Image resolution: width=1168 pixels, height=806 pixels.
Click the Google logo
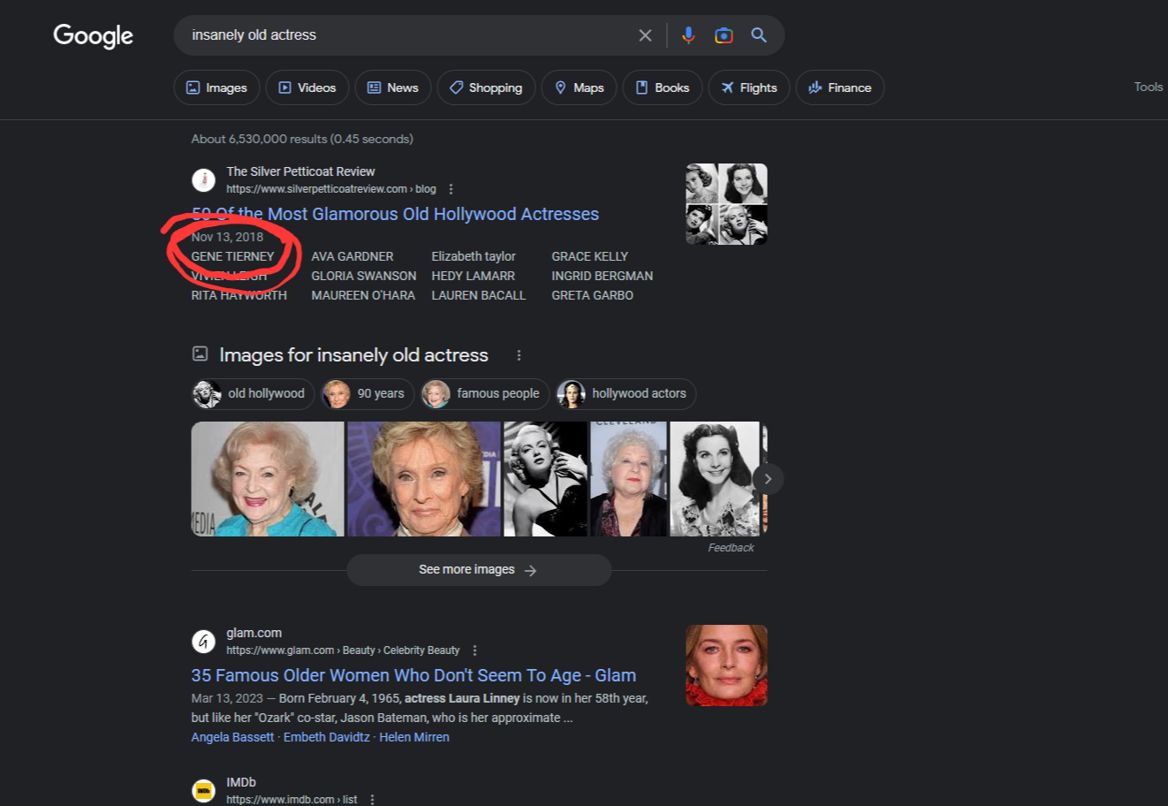93,35
